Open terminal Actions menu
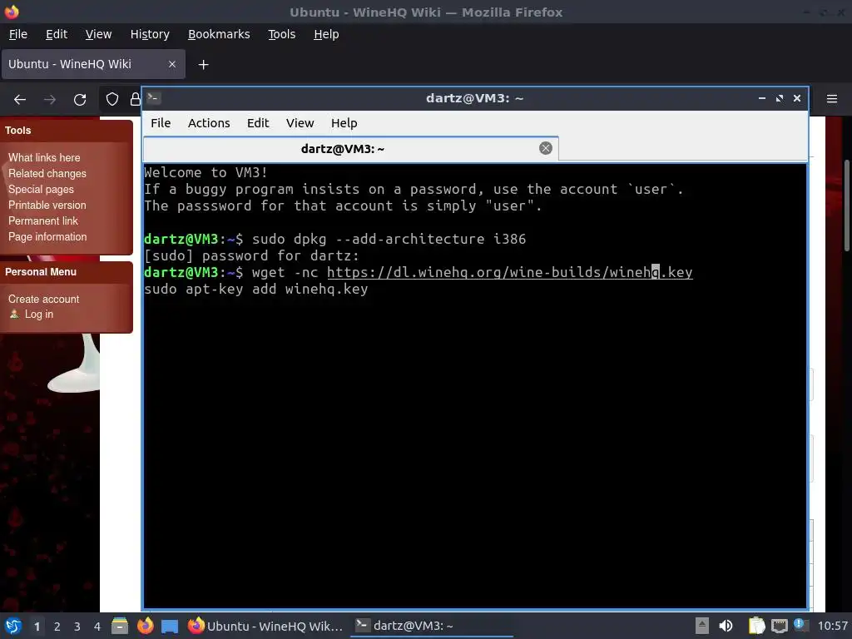The height and width of the screenshot is (639, 852). point(209,123)
